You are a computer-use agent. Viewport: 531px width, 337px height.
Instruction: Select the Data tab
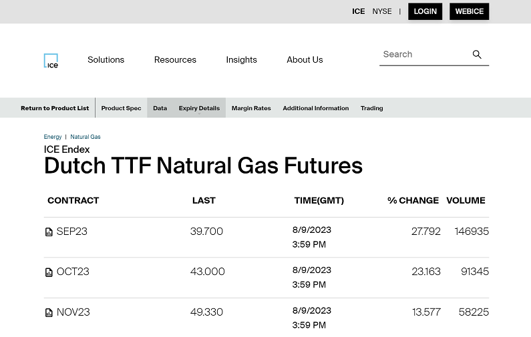tap(160, 108)
